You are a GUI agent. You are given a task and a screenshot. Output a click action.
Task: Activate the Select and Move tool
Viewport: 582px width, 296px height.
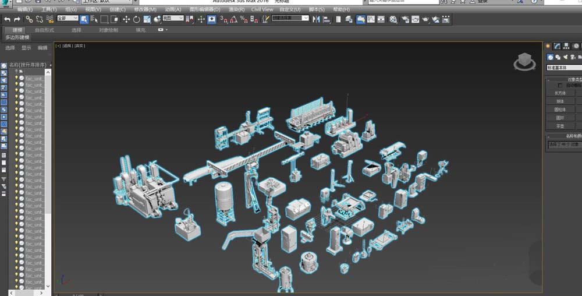(126, 19)
